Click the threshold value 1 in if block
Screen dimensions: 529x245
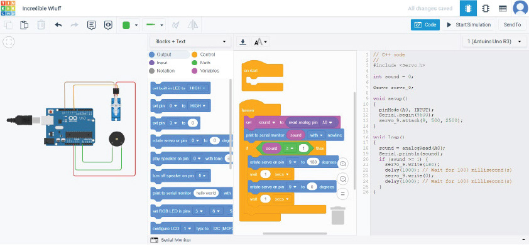(x=303, y=148)
